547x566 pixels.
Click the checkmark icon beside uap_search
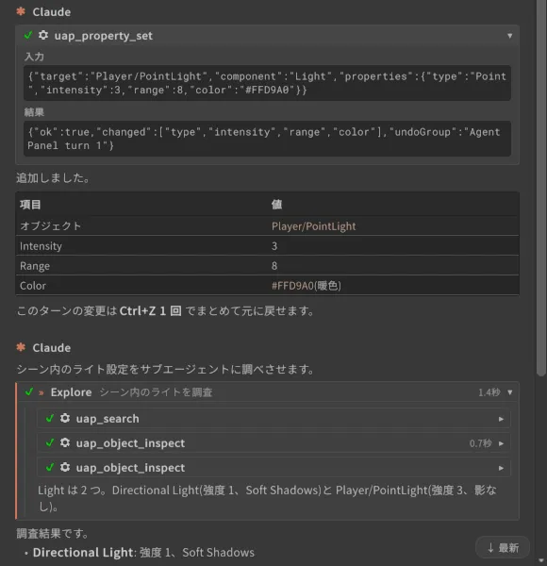[50, 418]
